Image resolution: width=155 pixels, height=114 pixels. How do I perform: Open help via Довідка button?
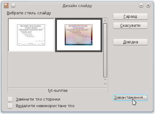point(130,42)
